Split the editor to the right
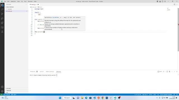The height and width of the screenshot is (100, 179). click(175, 4)
